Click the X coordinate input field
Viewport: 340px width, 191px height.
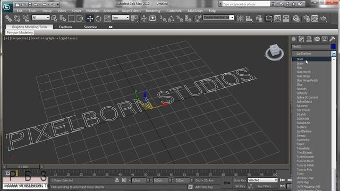point(139,180)
